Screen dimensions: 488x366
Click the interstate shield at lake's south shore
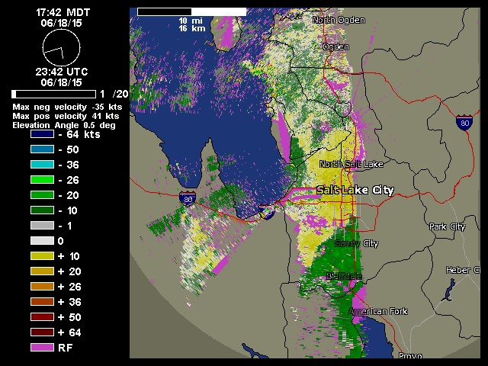click(x=267, y=212)
